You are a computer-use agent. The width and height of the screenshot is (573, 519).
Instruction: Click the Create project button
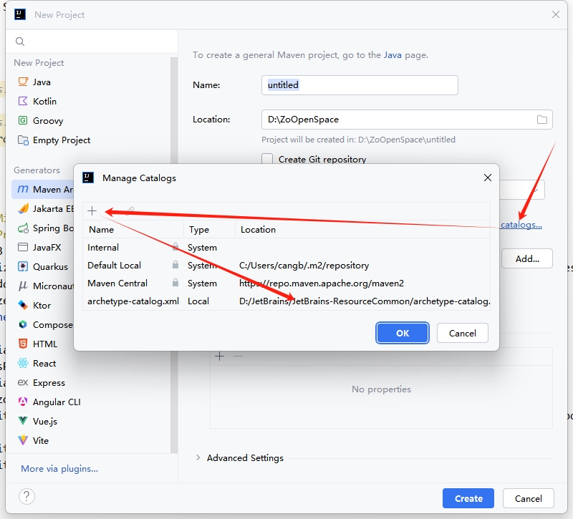(x=468, y=498)
